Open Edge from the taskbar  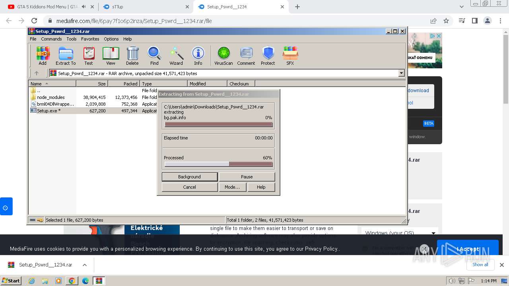pos(85,281)
